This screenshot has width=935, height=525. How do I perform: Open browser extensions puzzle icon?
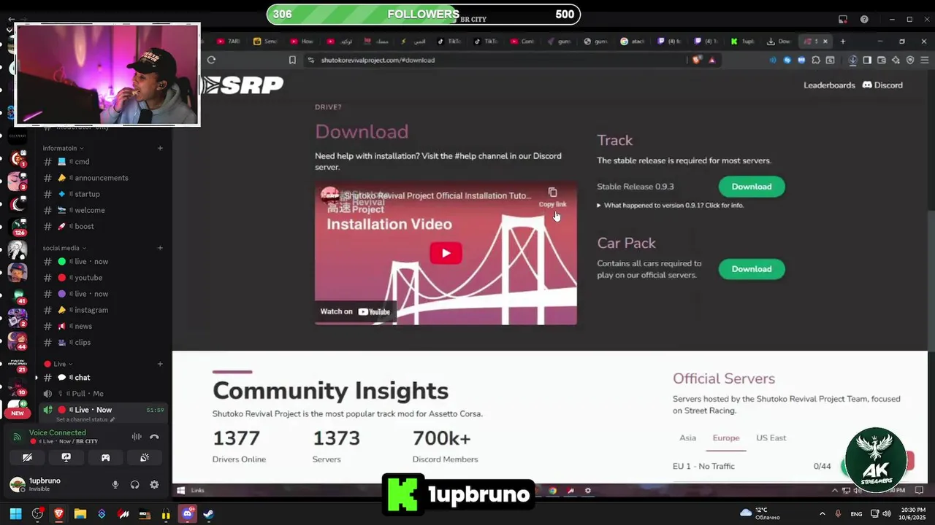tap(816, 60)
